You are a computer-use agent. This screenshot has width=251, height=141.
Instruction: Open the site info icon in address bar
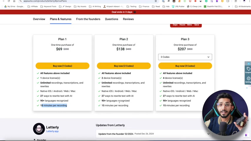21,1
